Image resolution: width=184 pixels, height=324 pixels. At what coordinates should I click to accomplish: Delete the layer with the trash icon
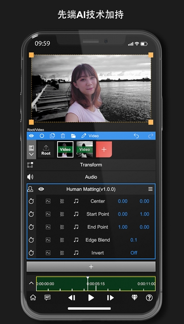(x=63, y=136)
